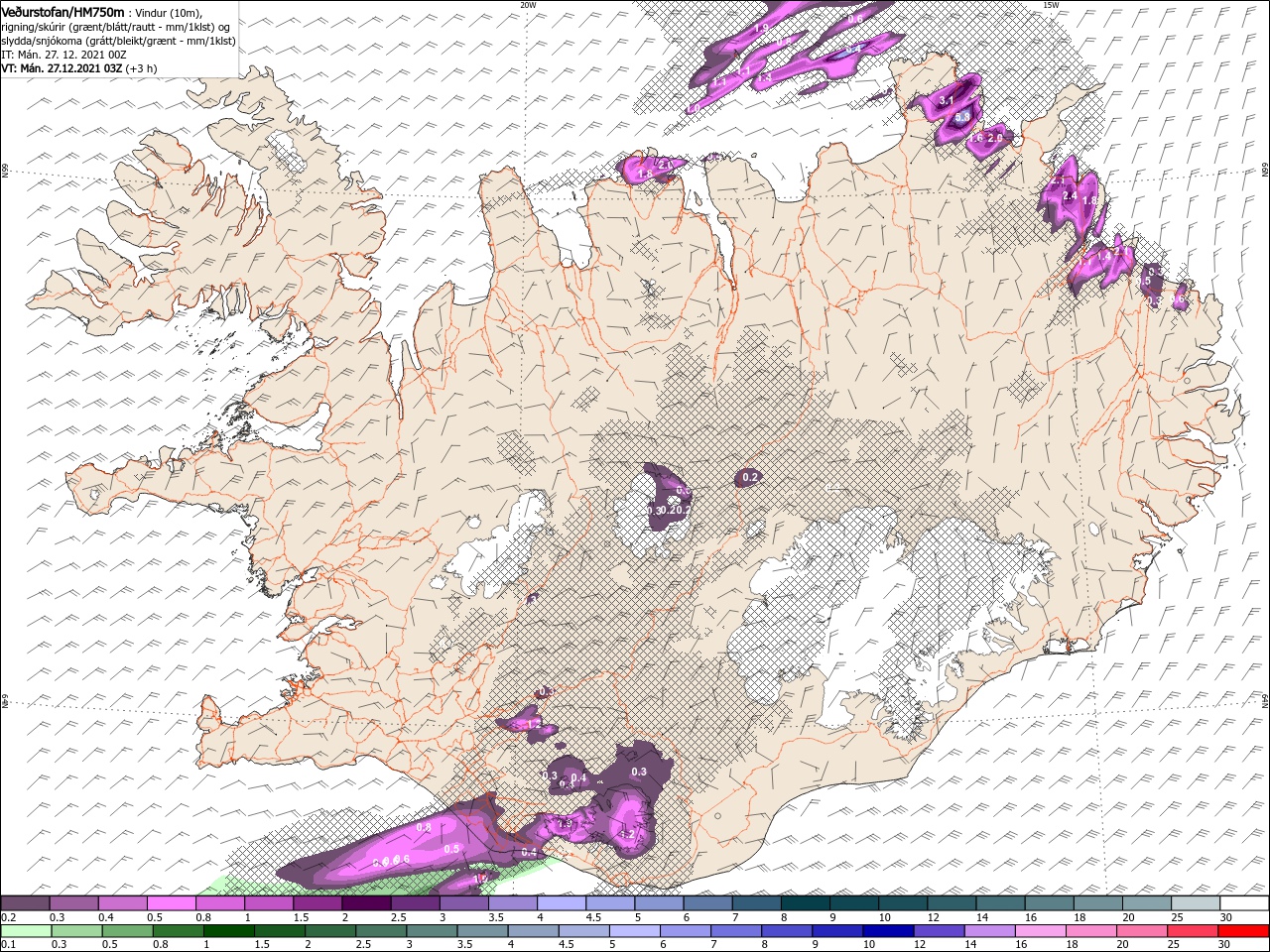Screen dimensions: 1270x952
Task: Select the line starting rigning/skúrir
Action: click(115, 26)
